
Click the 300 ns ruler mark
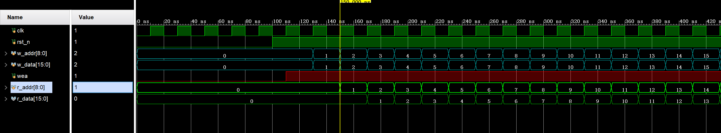pyautogui.click(x=553, y=21)
